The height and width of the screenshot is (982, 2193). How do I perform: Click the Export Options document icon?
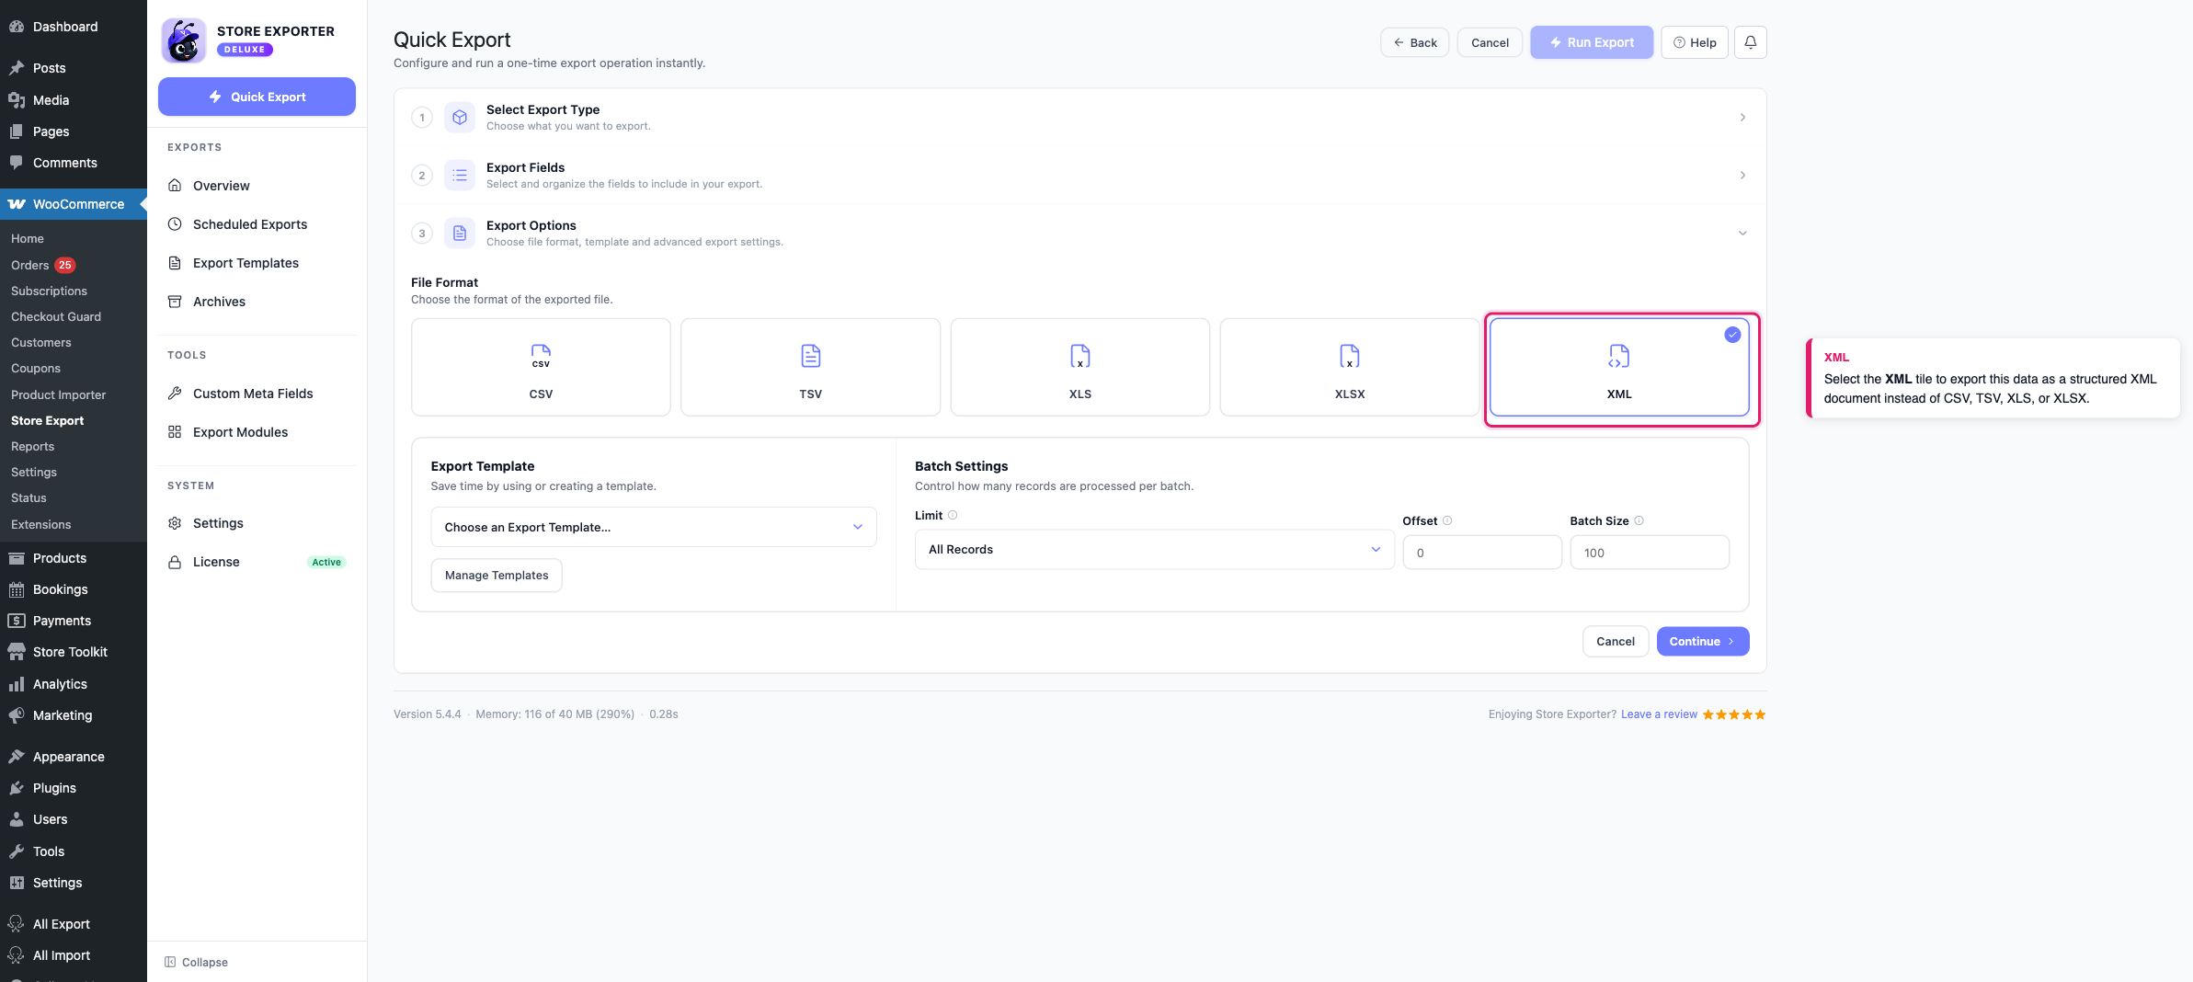[x=460, y=234]
